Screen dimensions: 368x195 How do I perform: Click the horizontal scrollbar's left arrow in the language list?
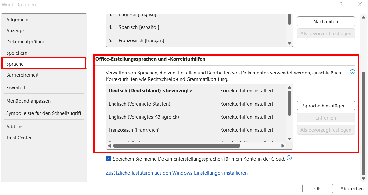(109, 146)
